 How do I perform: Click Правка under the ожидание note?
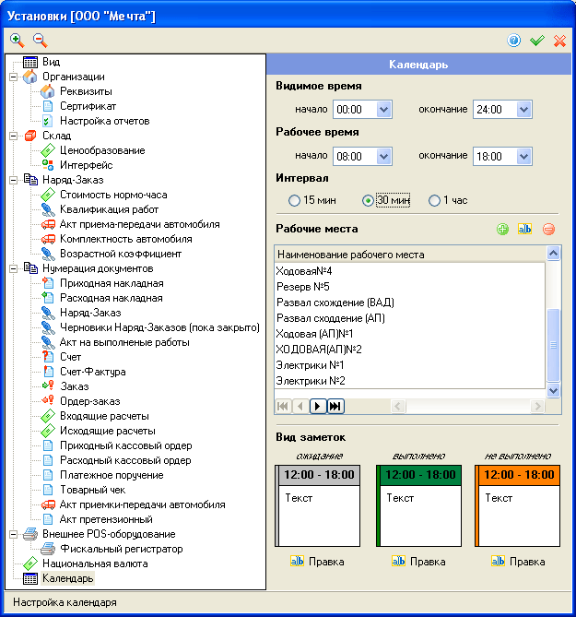[x=318, y=561]
